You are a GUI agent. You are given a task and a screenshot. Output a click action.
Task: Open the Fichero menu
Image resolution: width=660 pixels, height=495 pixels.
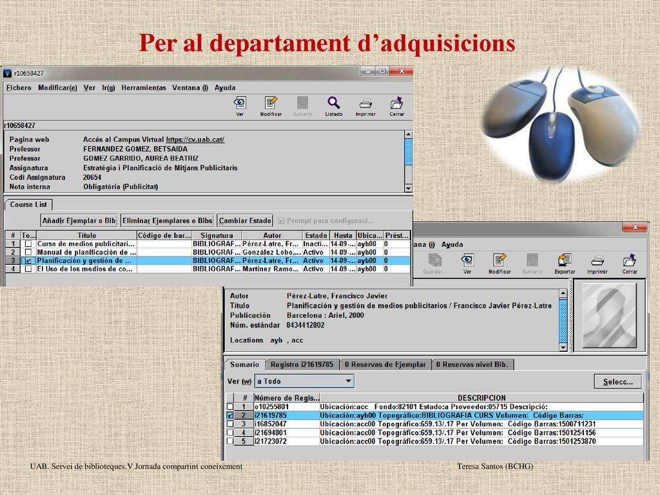tap(19, 88)
